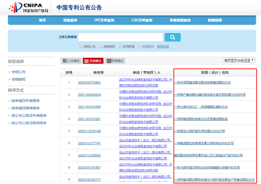Open application number 2021104336524
Screen dimensions: 261x184
[x=89, y=95]
